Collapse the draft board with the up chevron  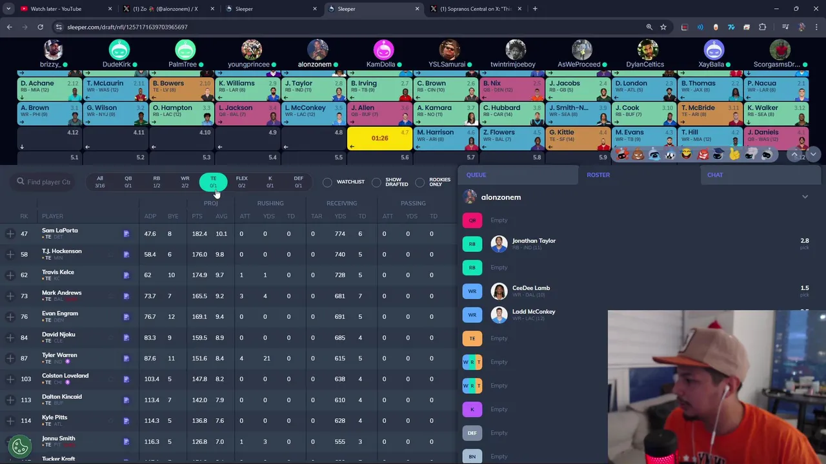point(795,155)
